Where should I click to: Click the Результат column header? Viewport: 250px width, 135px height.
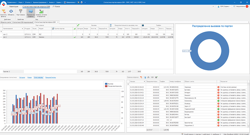click(x=233, y=81)
